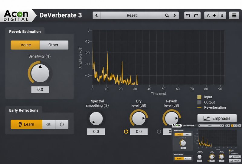Open the Emphasis filter button

point(217,118)
